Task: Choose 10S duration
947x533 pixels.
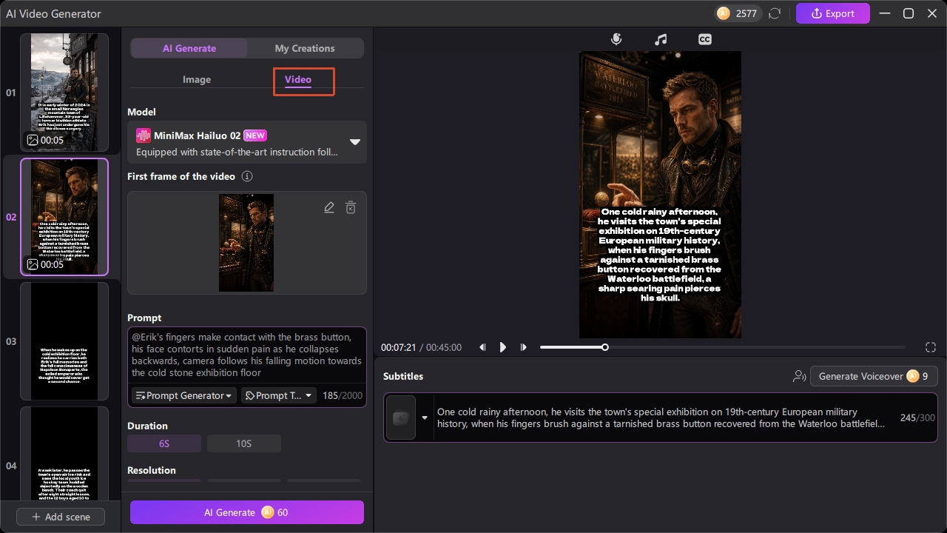Action: coord(244,443)
